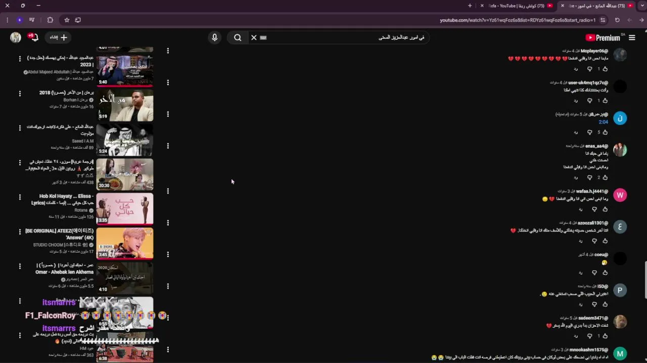
Task: Jump to timestamp 2:04 link
Action: point(603,122)
